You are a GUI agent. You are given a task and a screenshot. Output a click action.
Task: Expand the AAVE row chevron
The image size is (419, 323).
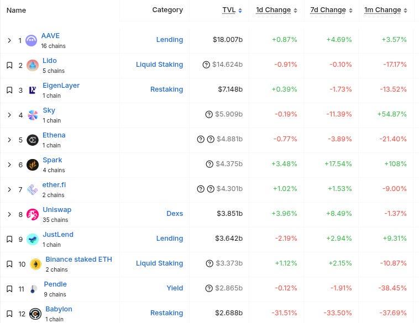(9, 40)
